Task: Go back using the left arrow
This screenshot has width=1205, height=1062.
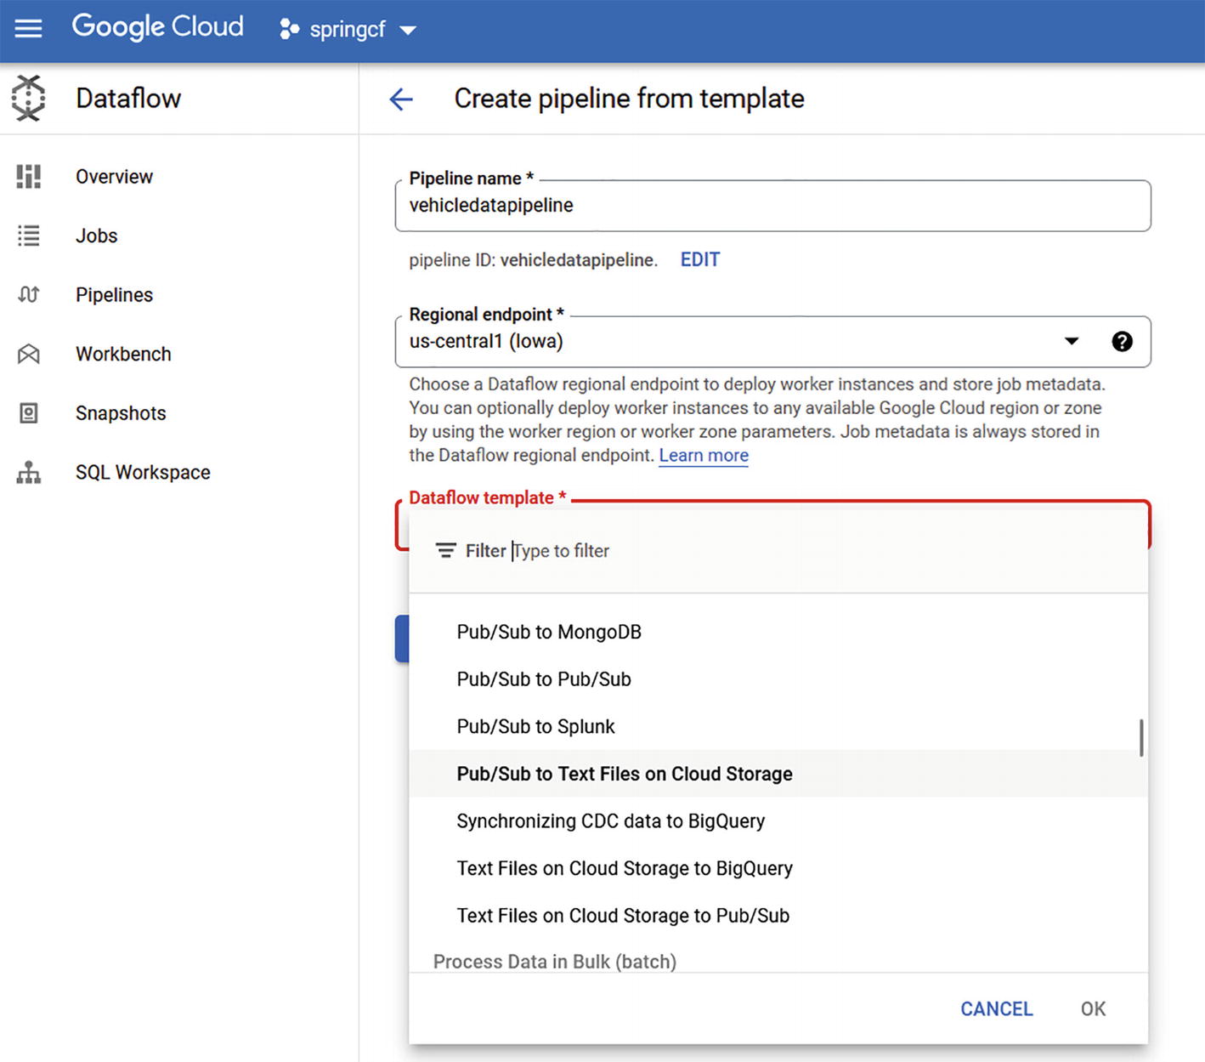Action: [401, 99]
